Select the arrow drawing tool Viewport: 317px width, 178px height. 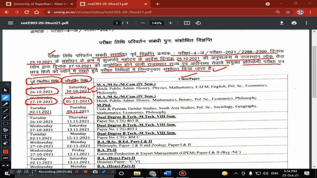[5, 117]
